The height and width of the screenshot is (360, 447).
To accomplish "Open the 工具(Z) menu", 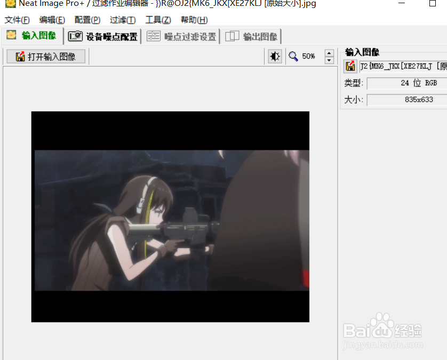I will pyautogui.click(x=158, y=20).
